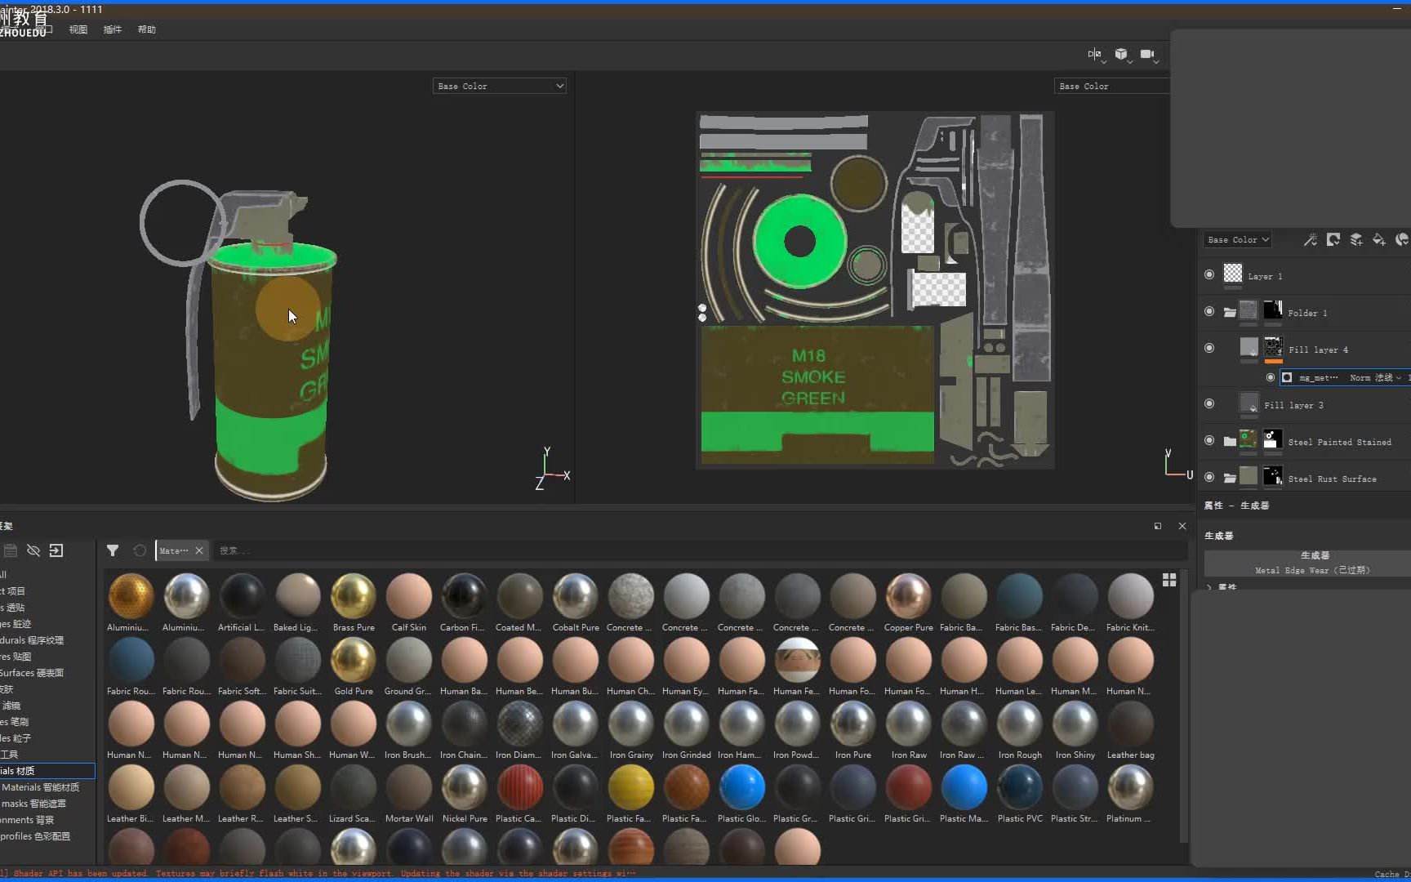Detach the shelf panel with the float icon

(1158, 526)
